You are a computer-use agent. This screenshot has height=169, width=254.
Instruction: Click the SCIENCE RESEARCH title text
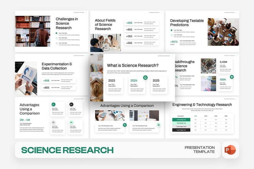coord(67,150)
